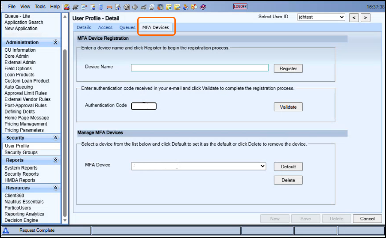Switch to the Access tab
Image resolution: width=386 pixels, height=238 pixels.
point(105,27)
